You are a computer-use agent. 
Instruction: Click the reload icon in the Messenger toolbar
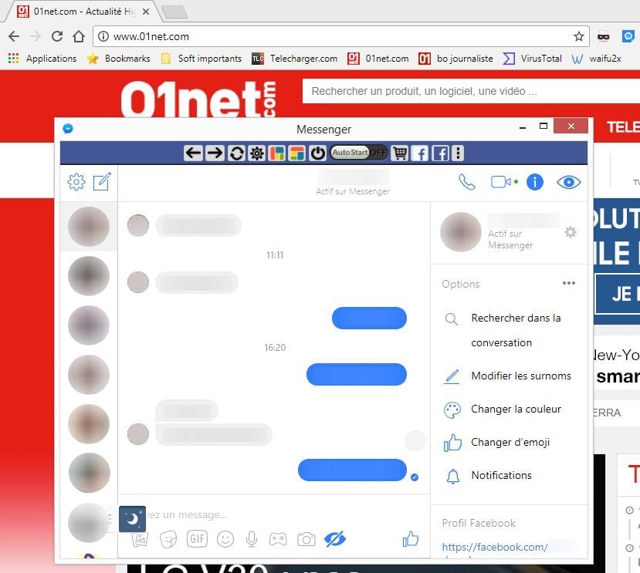(236, 153)
